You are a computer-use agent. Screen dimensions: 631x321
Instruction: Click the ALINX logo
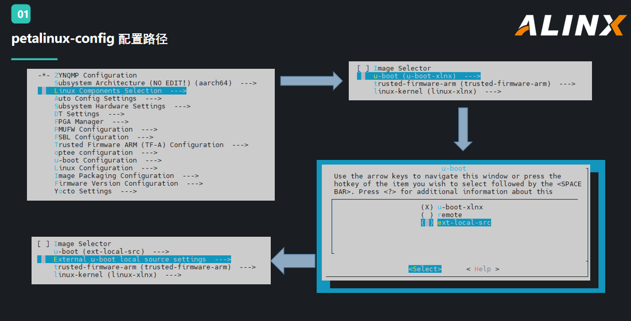click(x=570, y=25)
